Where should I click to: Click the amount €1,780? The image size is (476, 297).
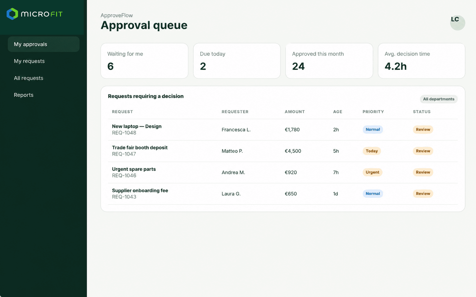(x=292, y=130)
